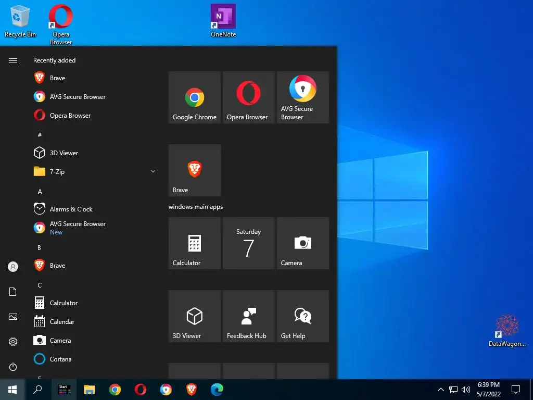Open Microsoft Edge from taskbar
This screenshot has width=533, height=400.
217,390
